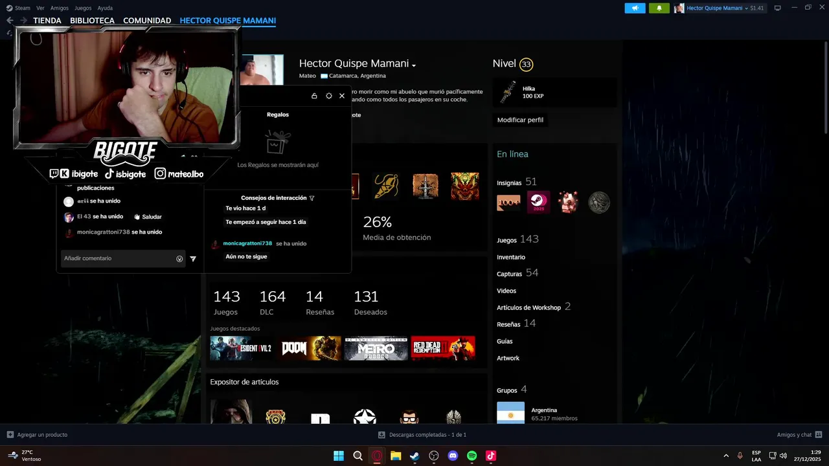The width and height of the screenshot is (829, 466).
Task: Open the Grupos link
Action: tap(512, 390)
